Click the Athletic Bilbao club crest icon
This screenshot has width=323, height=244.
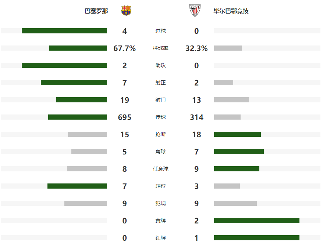pos(195,11)
